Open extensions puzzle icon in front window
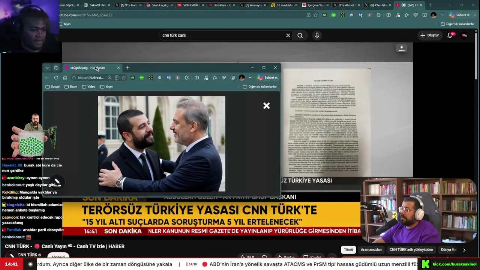480x270 pixels. point(187,78)
